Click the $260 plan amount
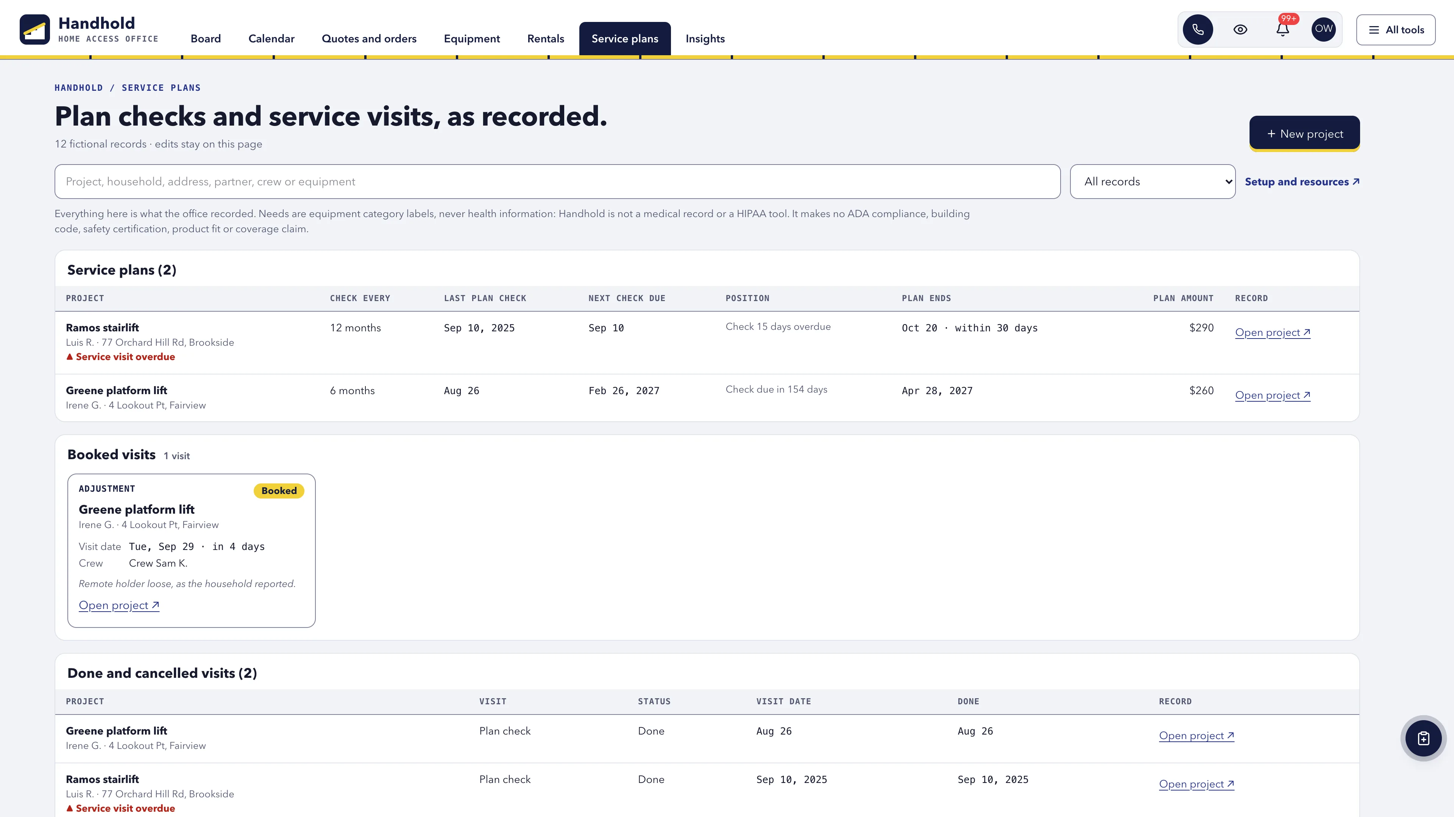Viewport: 1454px width, 817px height. point(1201,390)
